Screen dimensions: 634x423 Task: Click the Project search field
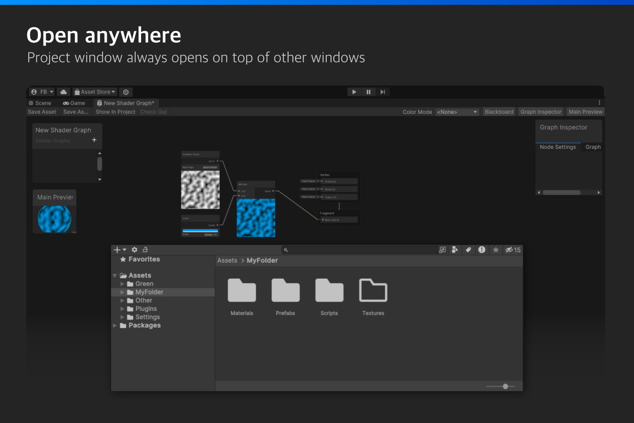click(x=360, y=250)
